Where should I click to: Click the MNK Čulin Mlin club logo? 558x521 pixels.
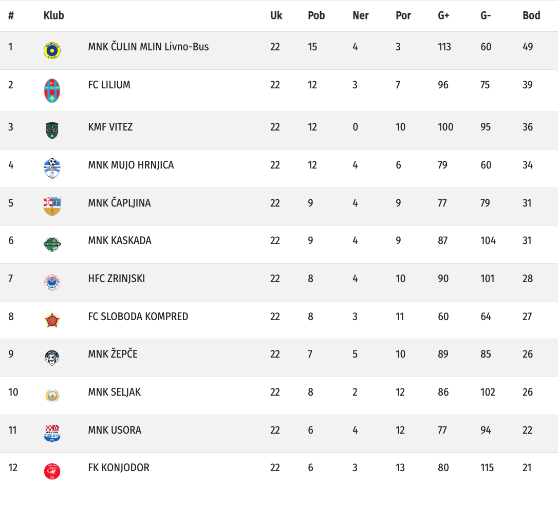52,50
